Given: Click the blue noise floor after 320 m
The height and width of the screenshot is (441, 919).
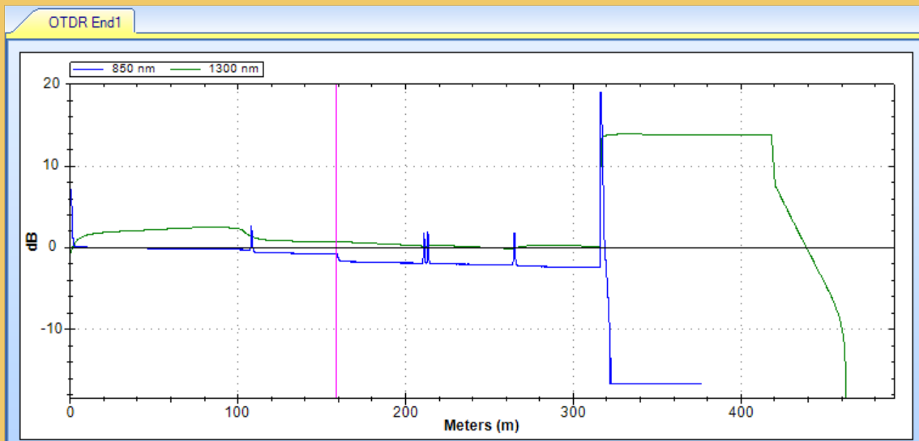Looking at the screenshot, I should click(656, 383).
